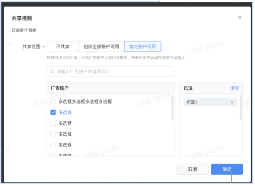Click the 标签1 selected tag

[210, 102]
